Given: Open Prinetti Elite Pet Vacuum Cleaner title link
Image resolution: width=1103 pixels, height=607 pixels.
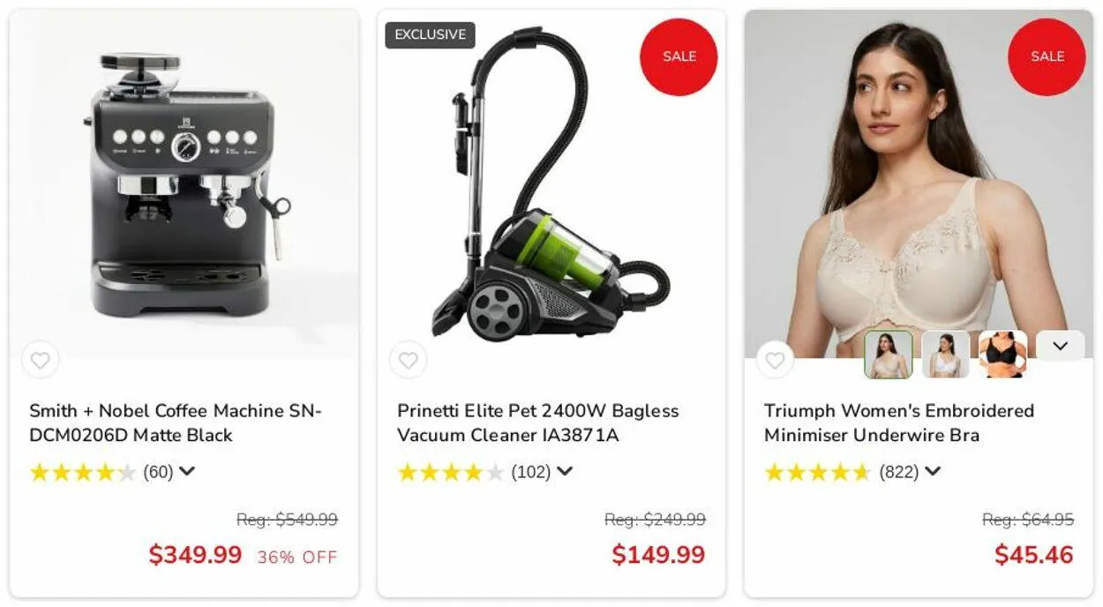Looking at the screenshot, I should (537, 423).
